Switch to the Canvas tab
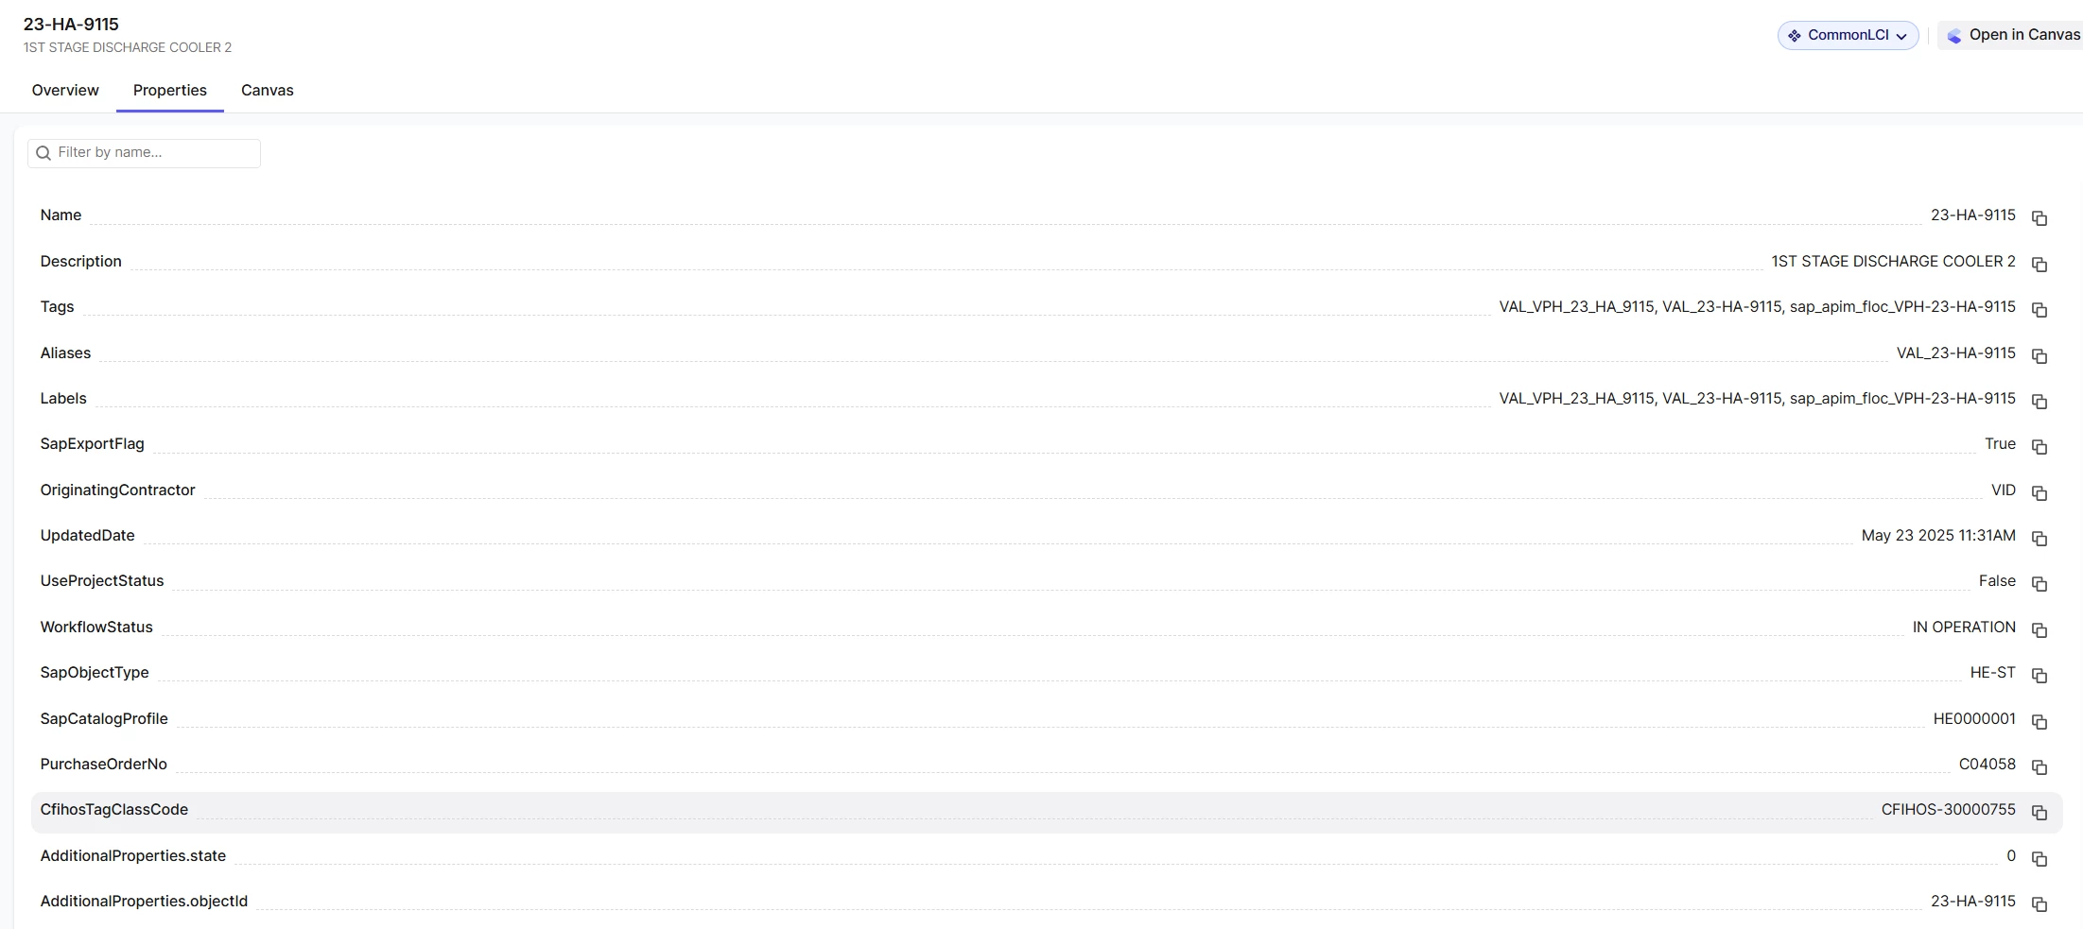Screen dimensions: 2083x929 [267, 91]
